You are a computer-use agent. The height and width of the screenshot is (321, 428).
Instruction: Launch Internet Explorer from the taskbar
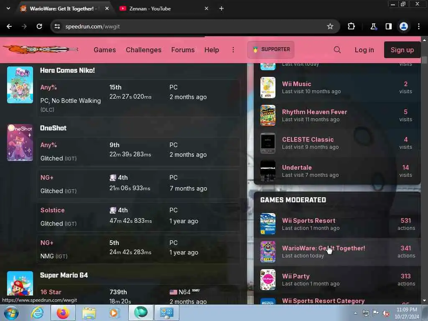click(37, 313)
